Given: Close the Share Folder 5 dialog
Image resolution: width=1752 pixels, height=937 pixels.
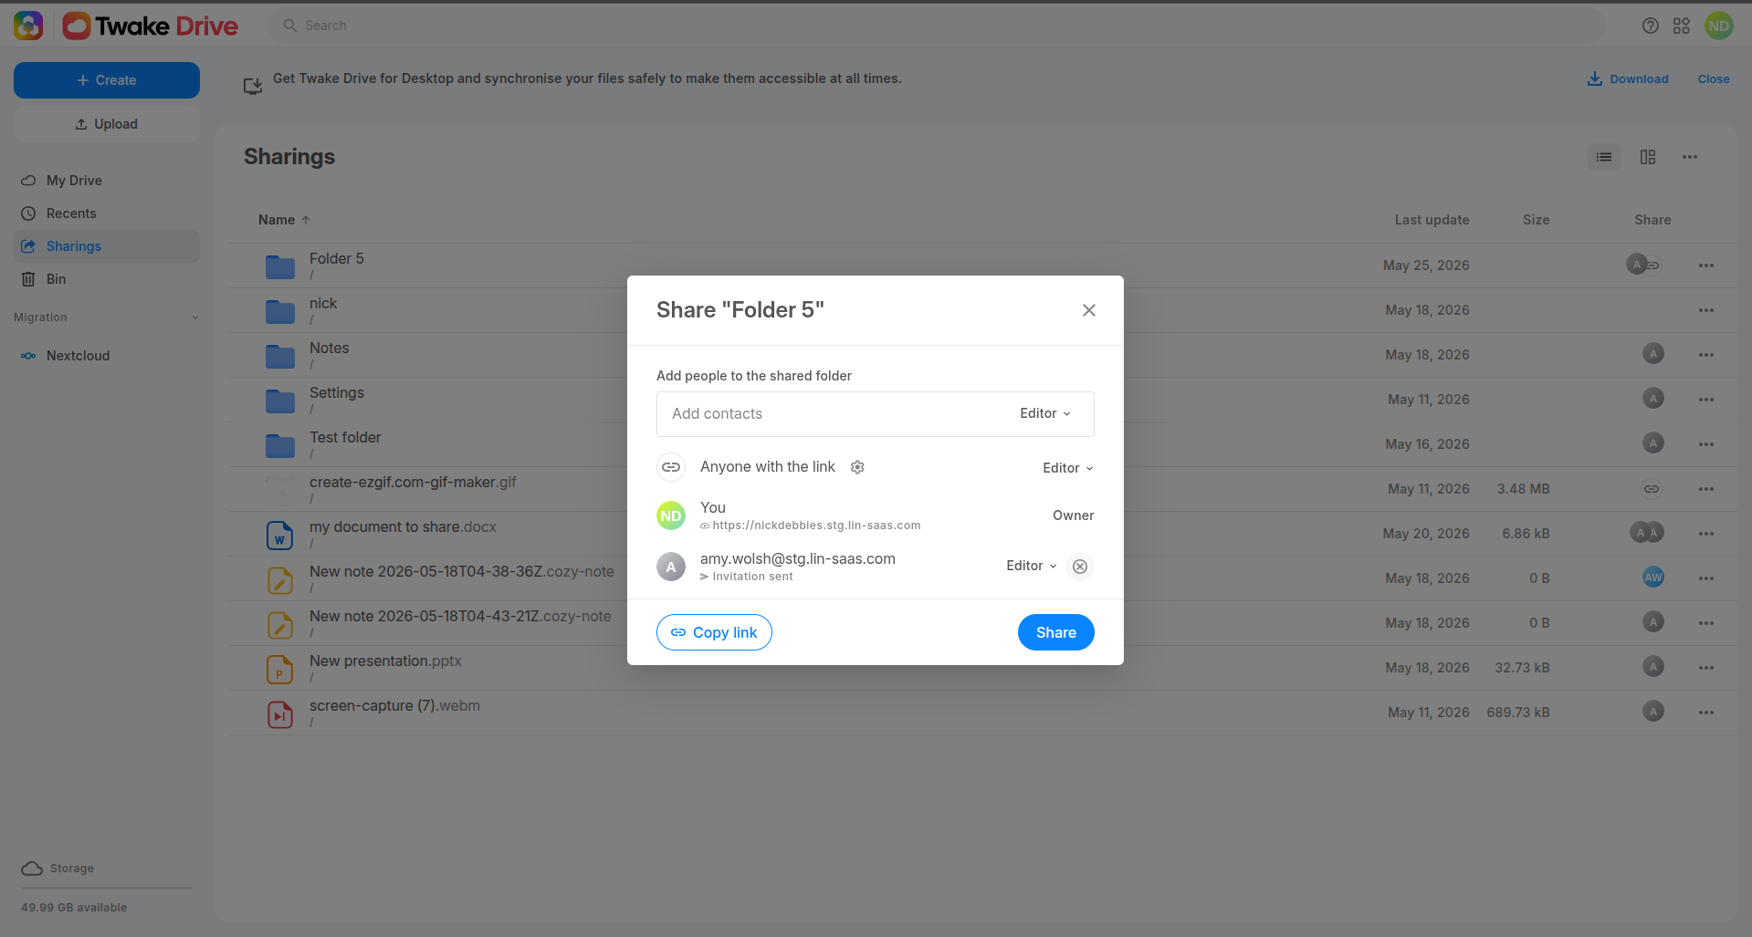Looking at the screenshot, I should coord(1088,310).
